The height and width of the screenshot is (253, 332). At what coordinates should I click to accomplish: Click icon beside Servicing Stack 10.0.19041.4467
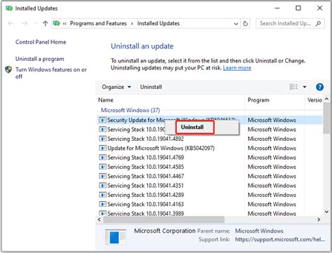(102, 176)
